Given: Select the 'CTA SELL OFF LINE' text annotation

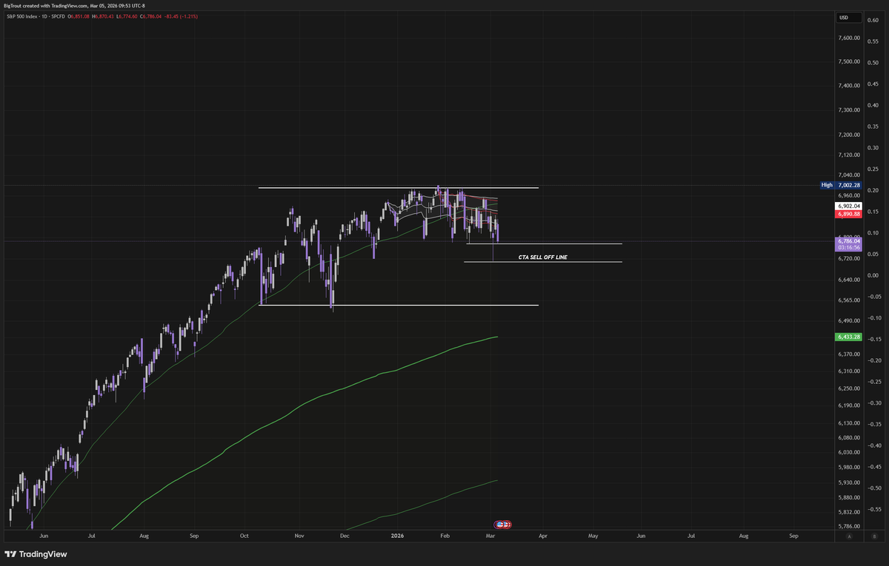Looking at the screenshot, I should coord(543,257).
